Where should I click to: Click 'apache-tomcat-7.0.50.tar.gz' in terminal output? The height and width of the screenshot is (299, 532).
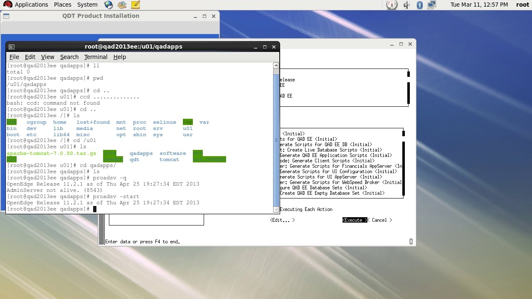(52, 153)
